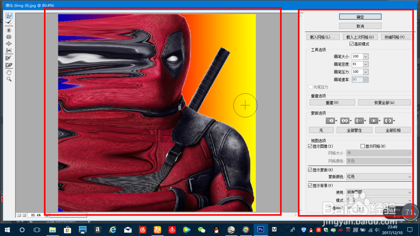The width and height of the screenshot is (420, 236).
Task: Click the 无 mask button
Action: (321, 130)
